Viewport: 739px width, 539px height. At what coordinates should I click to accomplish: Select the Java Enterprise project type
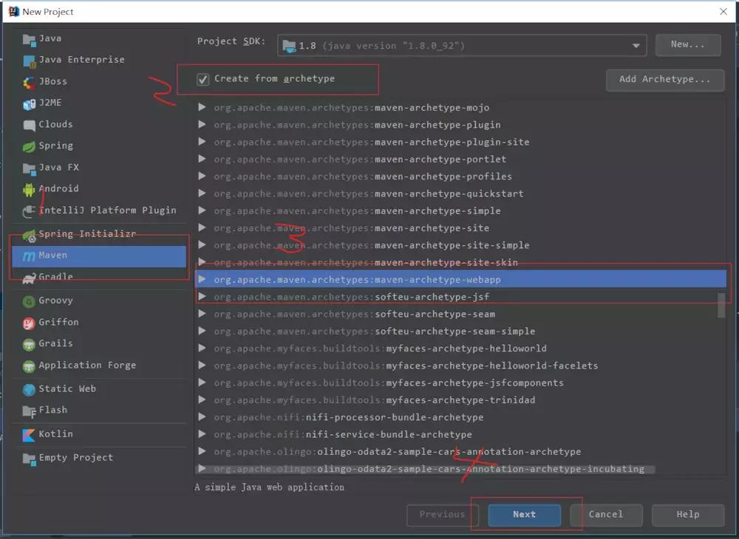click(99, 60)
